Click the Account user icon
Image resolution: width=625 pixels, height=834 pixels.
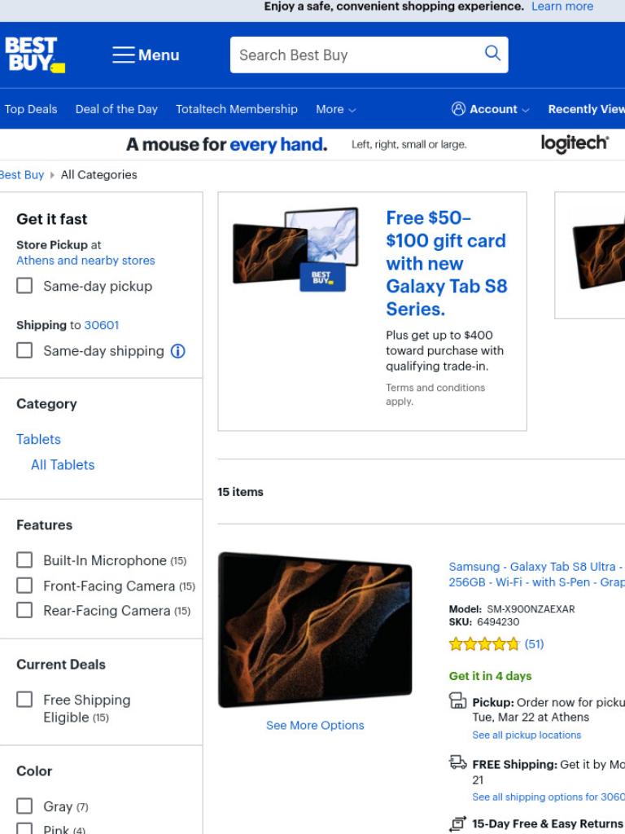click(x=458, y=109)
